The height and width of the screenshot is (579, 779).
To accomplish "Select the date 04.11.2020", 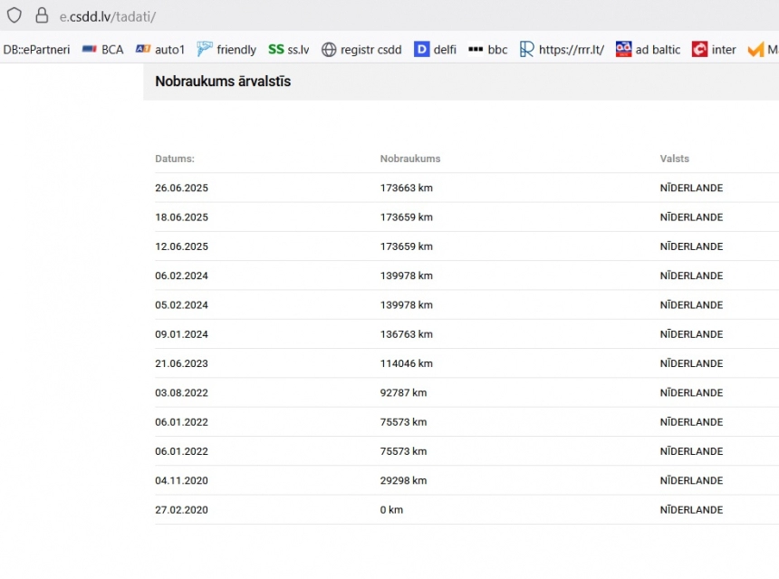I will click(181, 480).
